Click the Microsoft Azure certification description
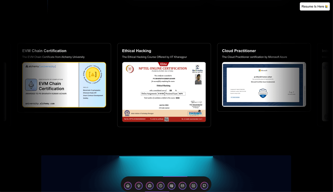The height and width of the screenshot is (192, 333). click(x=254, y=57)
